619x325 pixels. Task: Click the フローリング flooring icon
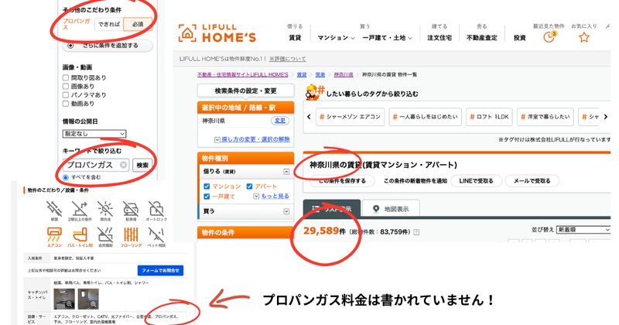[x=131, y=234]
